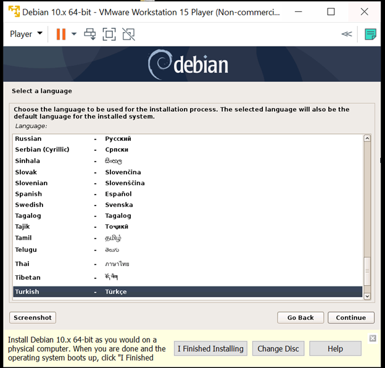The width and height of the screenshot is (385, 368).
Task: Select Sinhala language row
Action: pos(188,161)
